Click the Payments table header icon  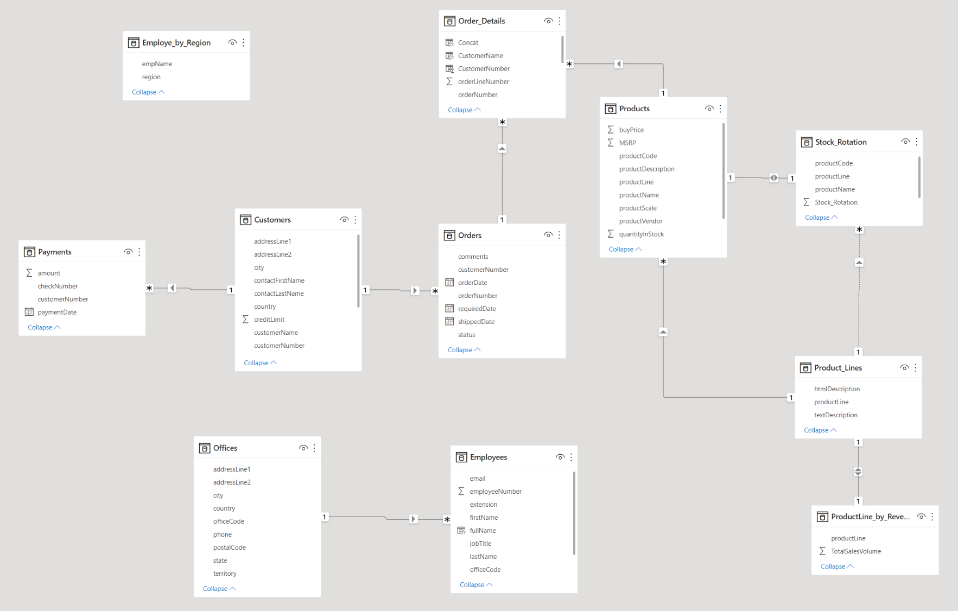(29, 252)
